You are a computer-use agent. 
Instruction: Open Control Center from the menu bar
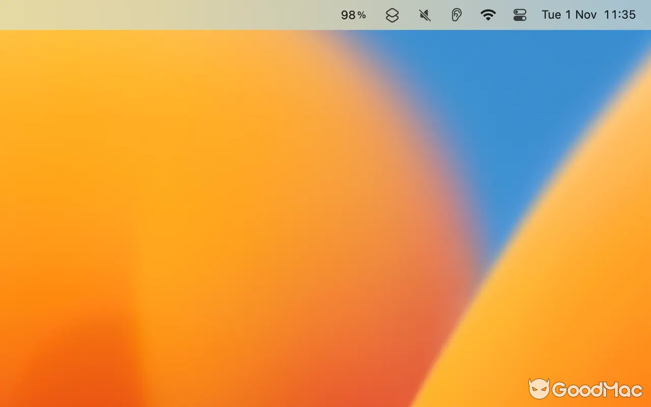pyautogui.click(x=520, y=15)
